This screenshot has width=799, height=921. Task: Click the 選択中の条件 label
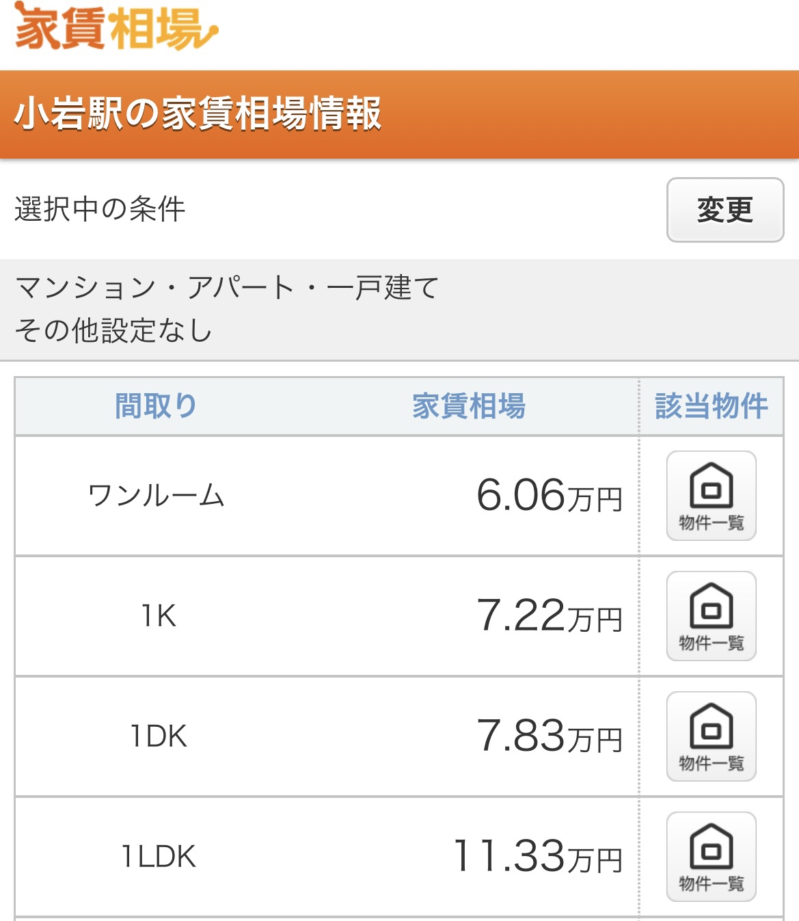(x=100, y=209)
